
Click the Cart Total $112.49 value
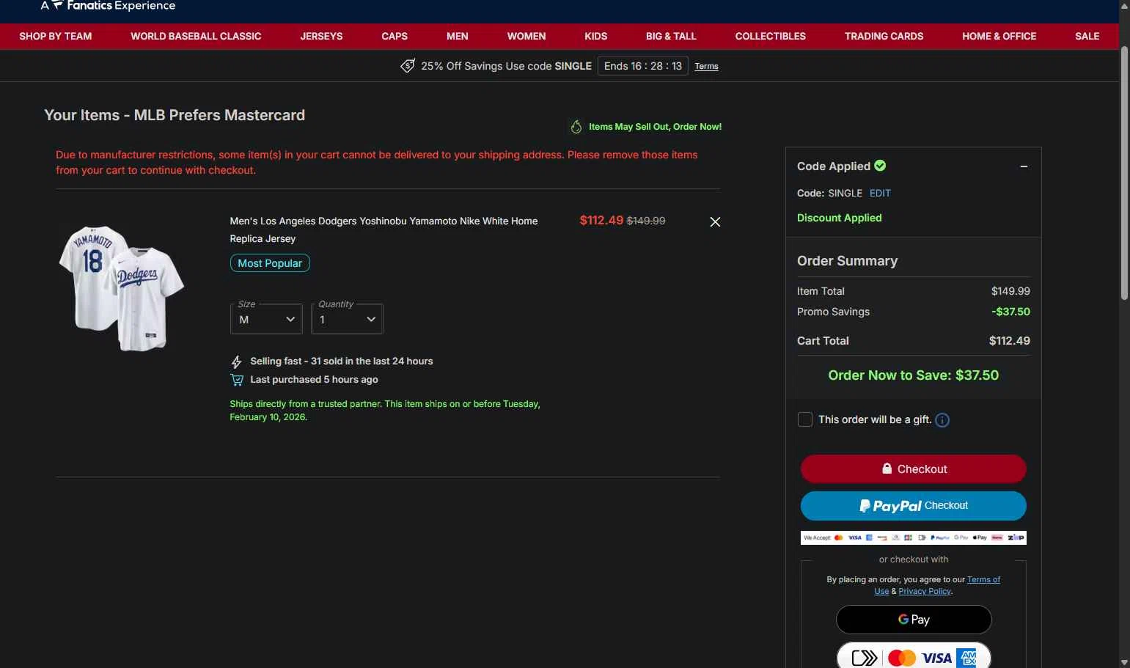coord(1009,341)
